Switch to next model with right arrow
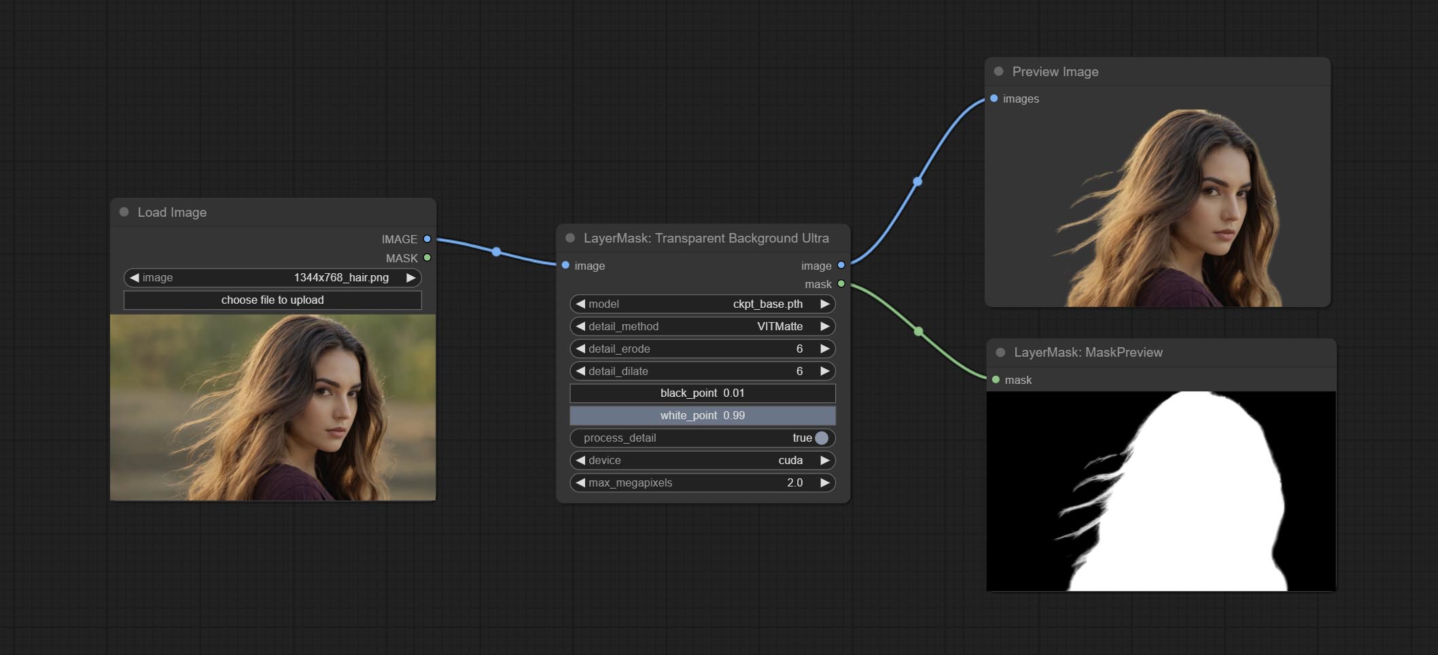 click(x=825, y=304)
